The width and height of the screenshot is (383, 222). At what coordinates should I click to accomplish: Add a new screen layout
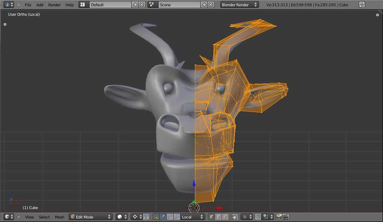click(x=135, y=4)
